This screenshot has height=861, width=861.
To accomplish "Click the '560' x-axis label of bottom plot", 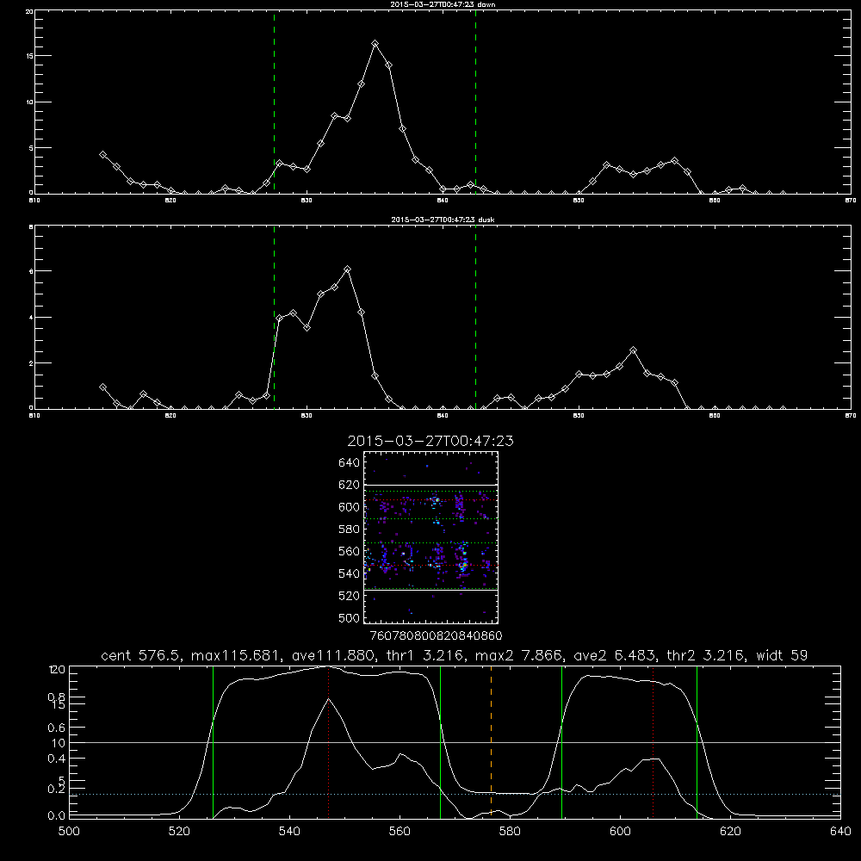I will click(400, 832).
